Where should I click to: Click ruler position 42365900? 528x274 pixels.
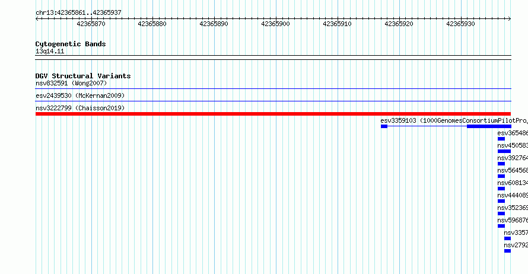click(275, 24)
